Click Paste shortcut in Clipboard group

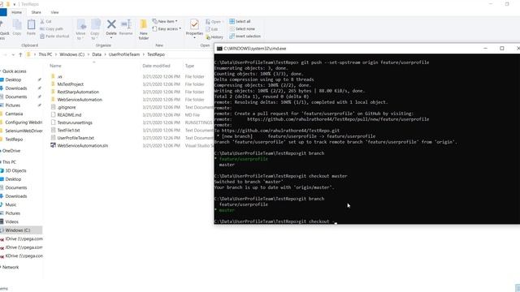(54, 36)
